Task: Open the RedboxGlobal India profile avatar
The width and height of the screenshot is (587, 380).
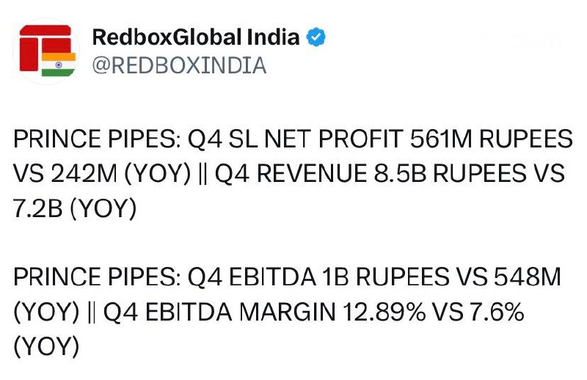Action: (46, 51)
